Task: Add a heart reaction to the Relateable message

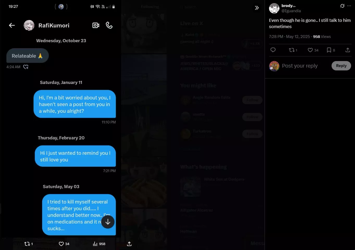Action: [26, 67]
